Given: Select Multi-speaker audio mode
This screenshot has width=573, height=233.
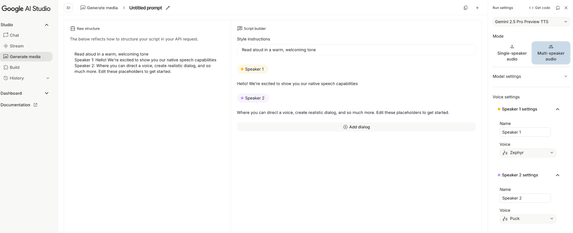Looking at the screenshot, I should pyautogui.click(x=551, y=53).
